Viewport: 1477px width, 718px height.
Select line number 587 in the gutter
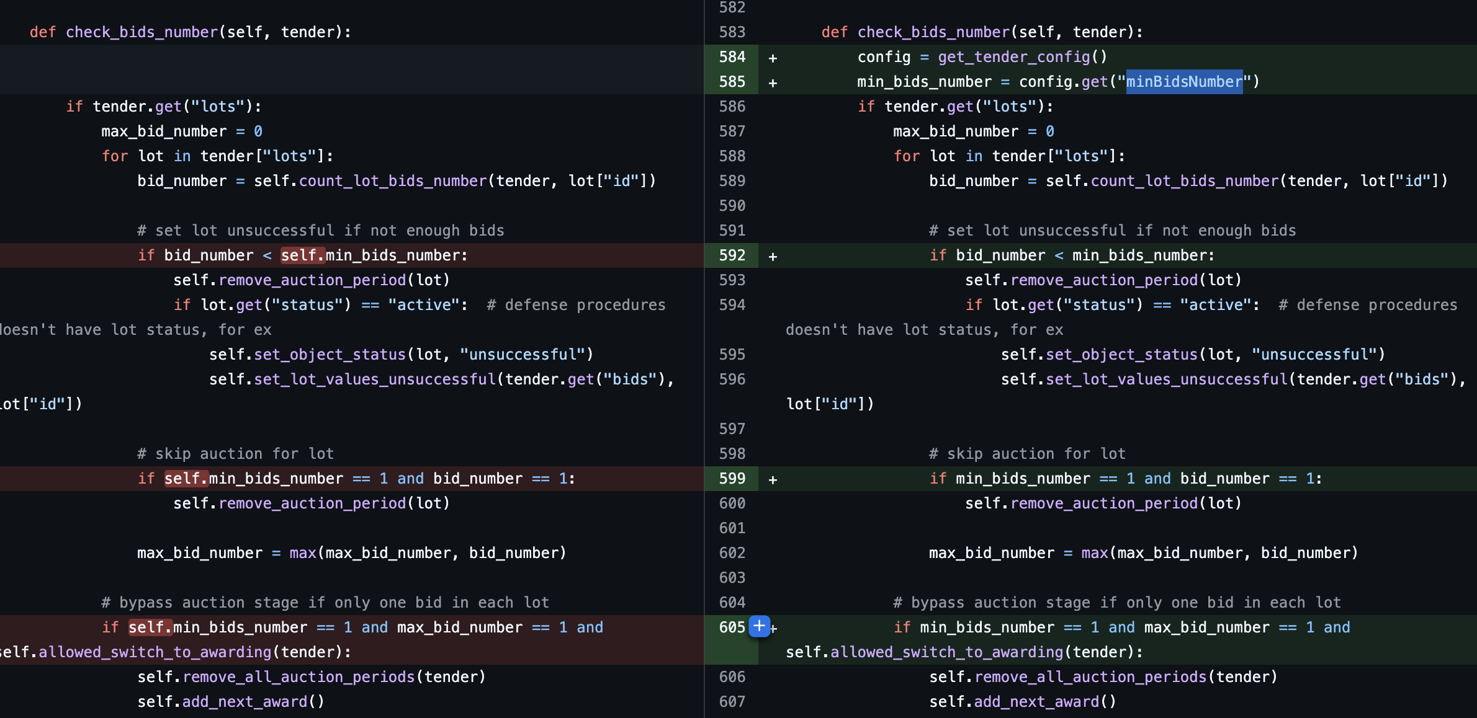click(x=732, y=131)
